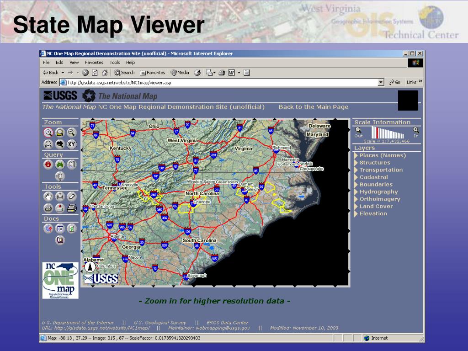Image resolution: width=468 pixels, height=351 pixels.
Task: Click the Favorites toolbar button
Action: (x=153, y=73)
